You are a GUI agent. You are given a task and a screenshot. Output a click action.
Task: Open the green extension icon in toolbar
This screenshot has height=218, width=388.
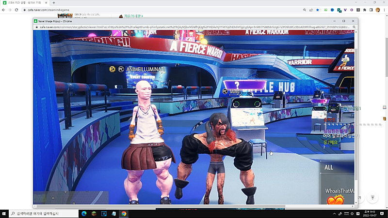(x=325, y=10)
